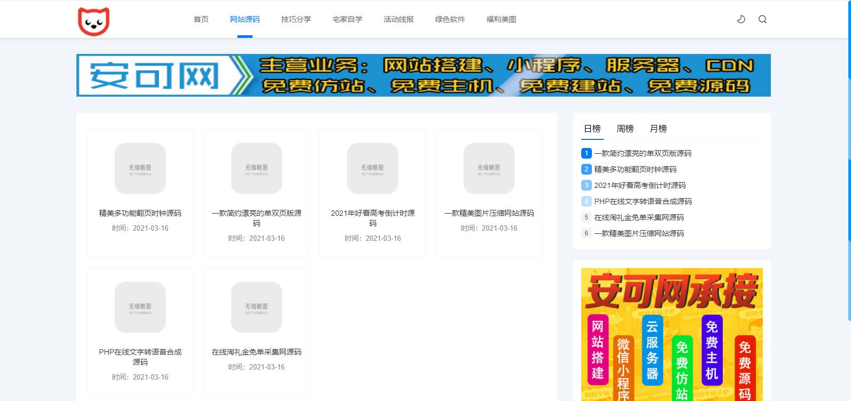Viewport: 851px width, 401px height.
Task: Open search with the magnifier icon
Action: (x=762, y=19)
